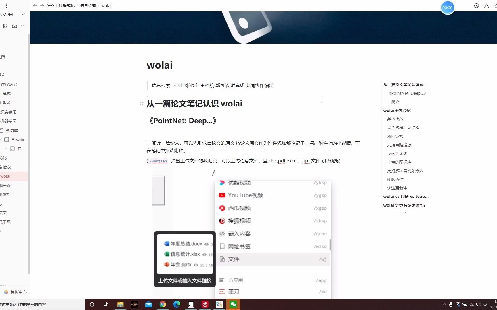This screenshot has width=497, height=310.
Task: Click the Windows taskbar search box
Action: point(42,304)
